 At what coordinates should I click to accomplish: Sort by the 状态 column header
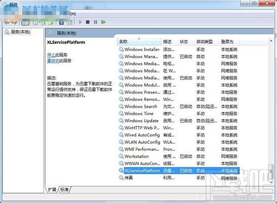click(186, 42)
